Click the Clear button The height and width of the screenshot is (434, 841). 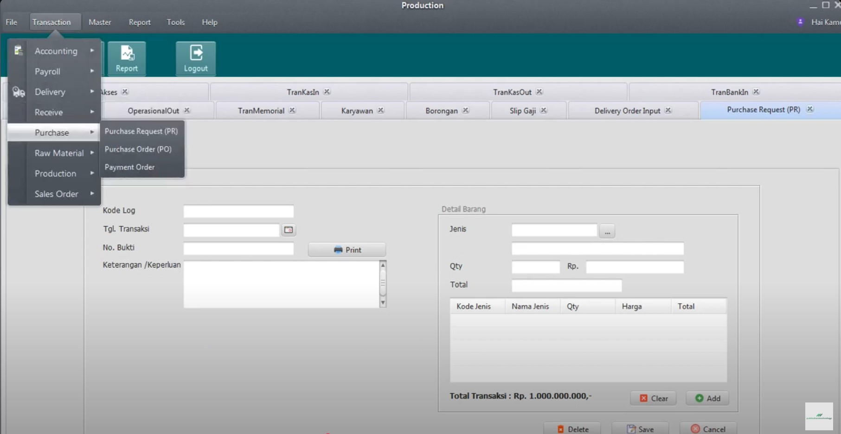(653, 398)
